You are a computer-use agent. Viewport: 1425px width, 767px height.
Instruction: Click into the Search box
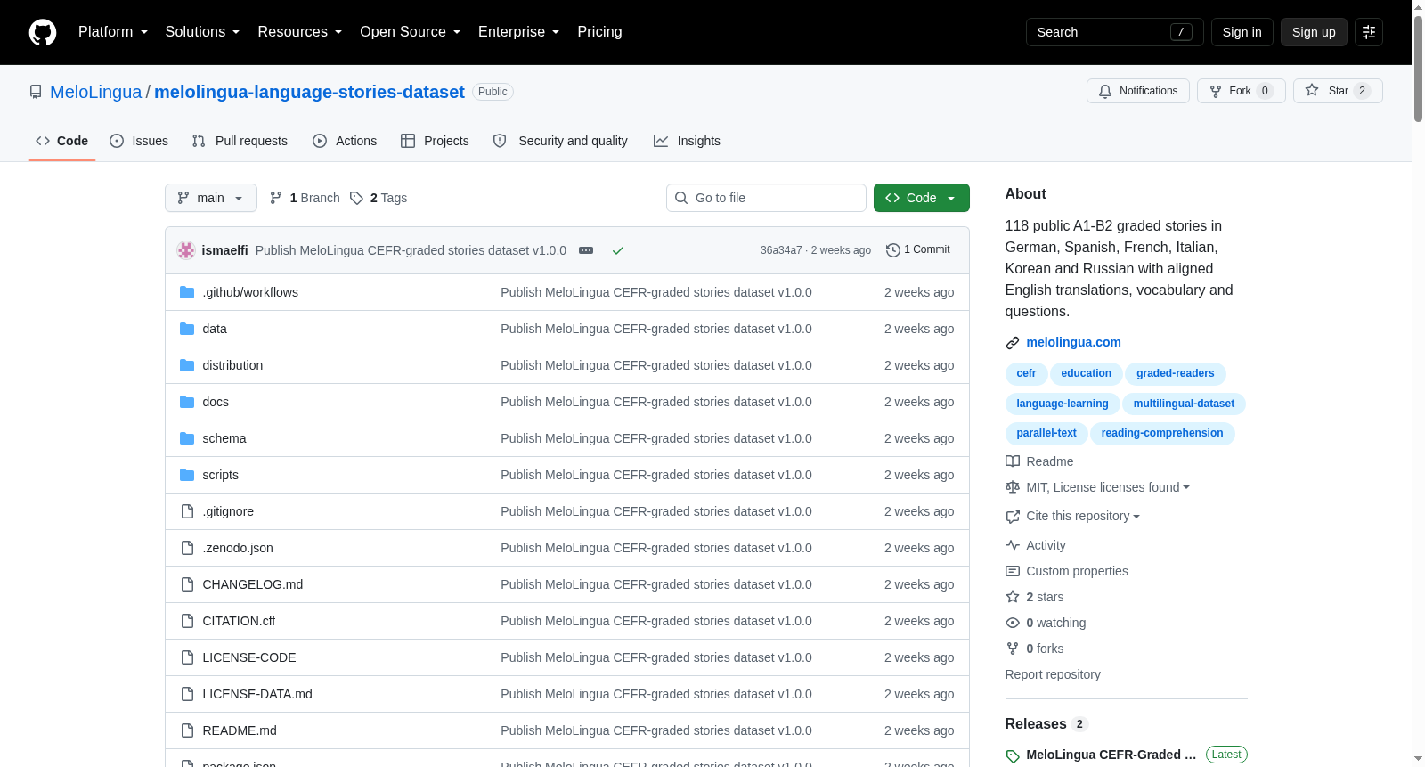[1114, 32]
